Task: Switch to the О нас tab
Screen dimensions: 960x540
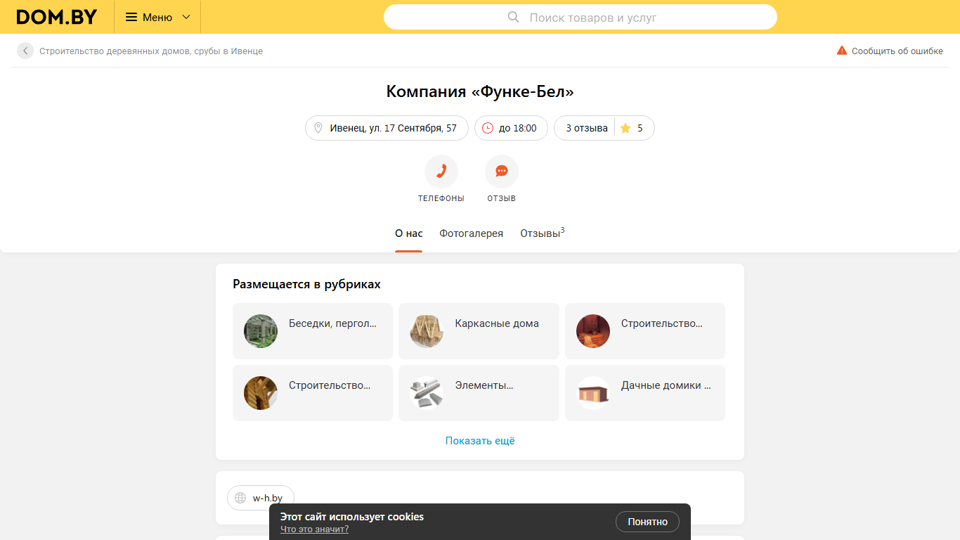Action: click(x=409, y=233)
